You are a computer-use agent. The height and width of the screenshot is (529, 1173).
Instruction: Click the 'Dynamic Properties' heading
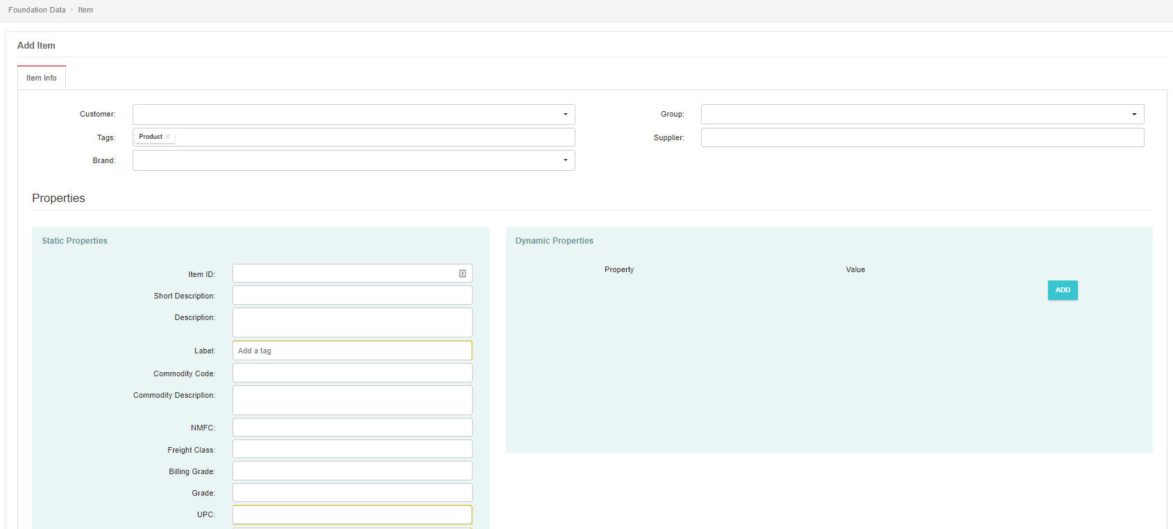coord(555,241)
